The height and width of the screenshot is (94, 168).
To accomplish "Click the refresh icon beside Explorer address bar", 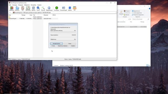I will pyautogui.click(x=130, y=19).
